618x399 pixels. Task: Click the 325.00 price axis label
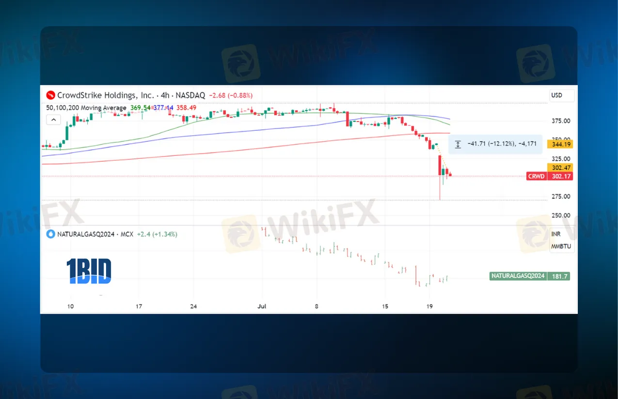point(561,159)
